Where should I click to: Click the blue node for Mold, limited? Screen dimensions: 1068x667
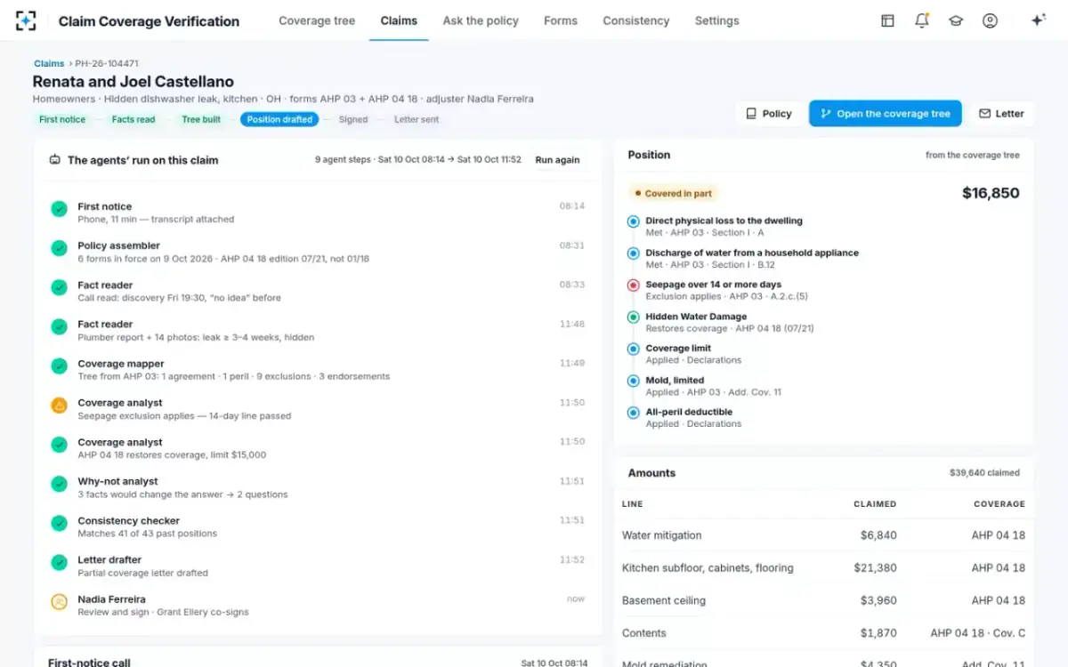(x=633, y=381)
